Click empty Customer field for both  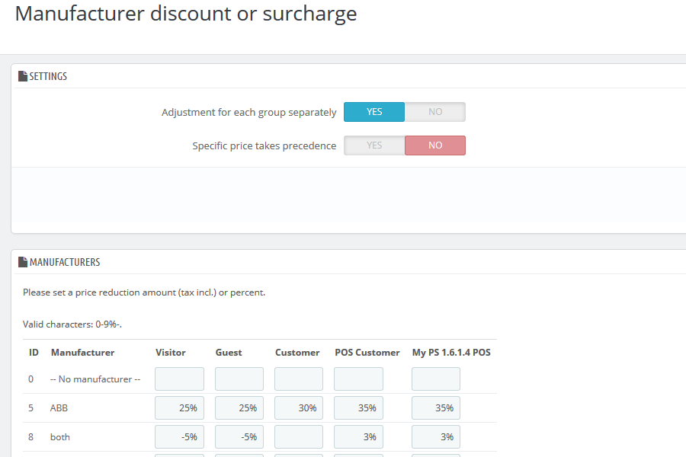point(299,437)
